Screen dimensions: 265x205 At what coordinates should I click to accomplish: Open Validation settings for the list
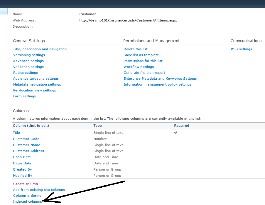pyautogui.click(x=28, y=67)
